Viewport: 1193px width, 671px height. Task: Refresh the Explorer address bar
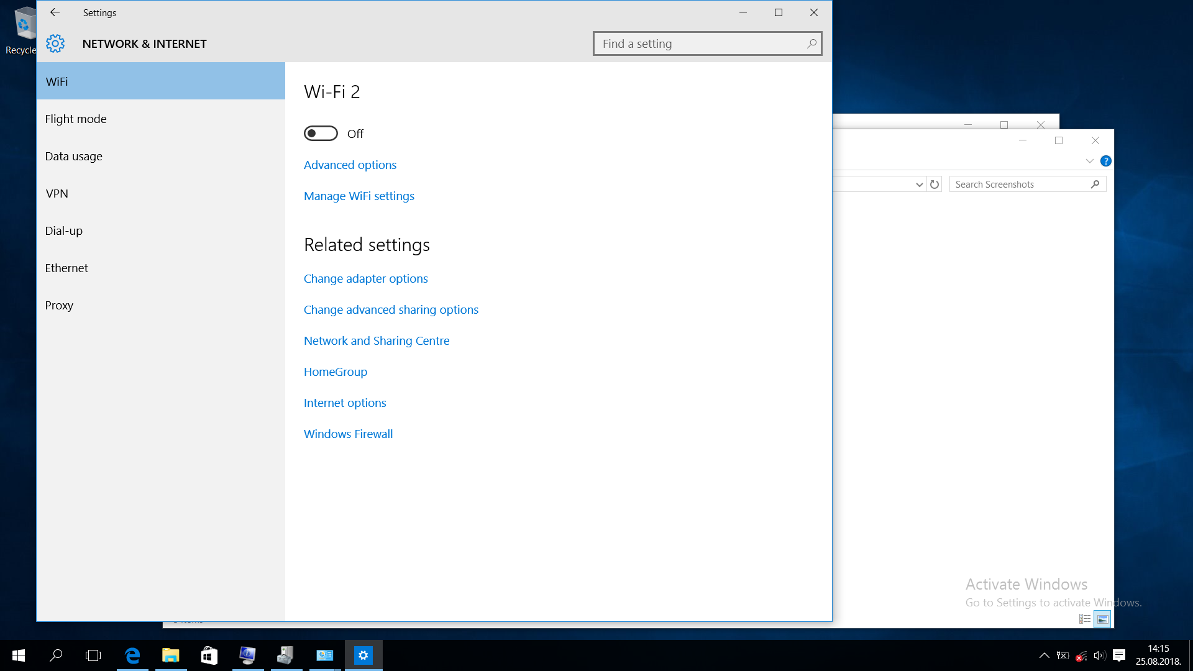[935, 185]
